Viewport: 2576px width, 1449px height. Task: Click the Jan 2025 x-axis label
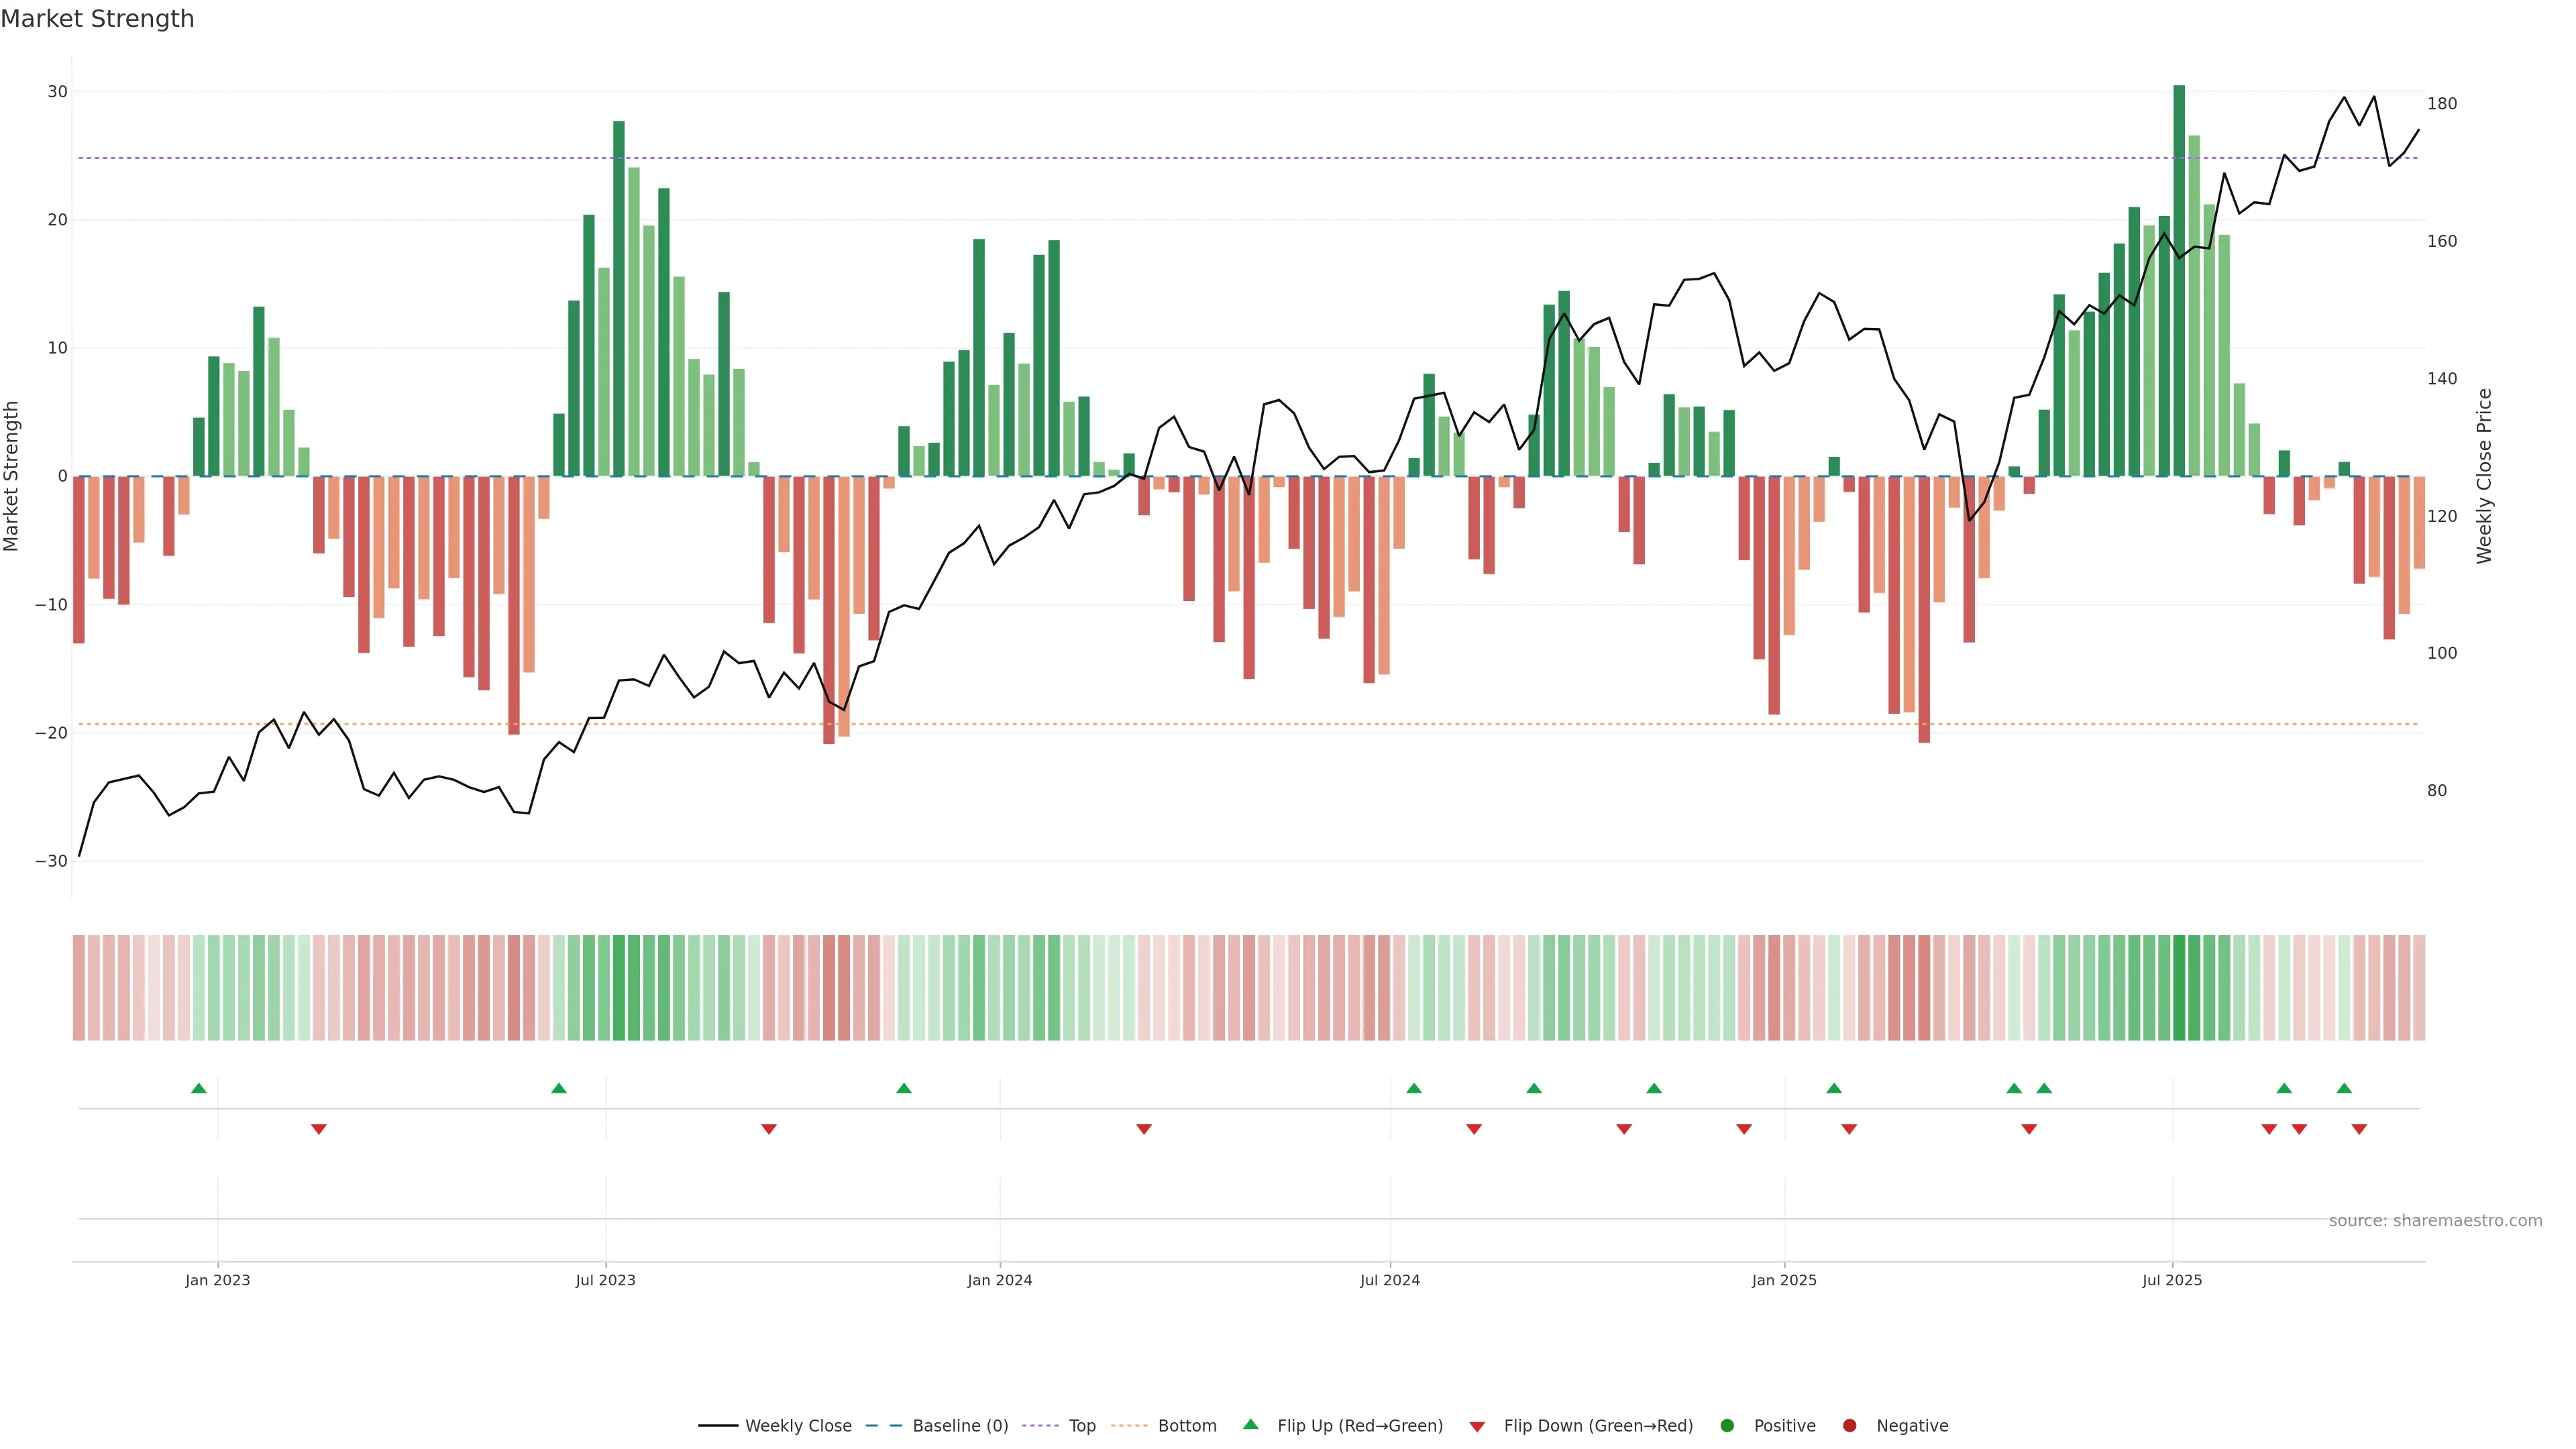1784,1280
